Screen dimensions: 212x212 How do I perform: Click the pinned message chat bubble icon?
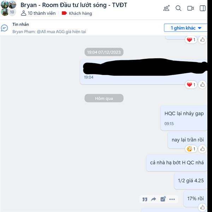pos(5,28)
